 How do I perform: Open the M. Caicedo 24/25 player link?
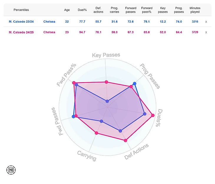coord(21,32)
